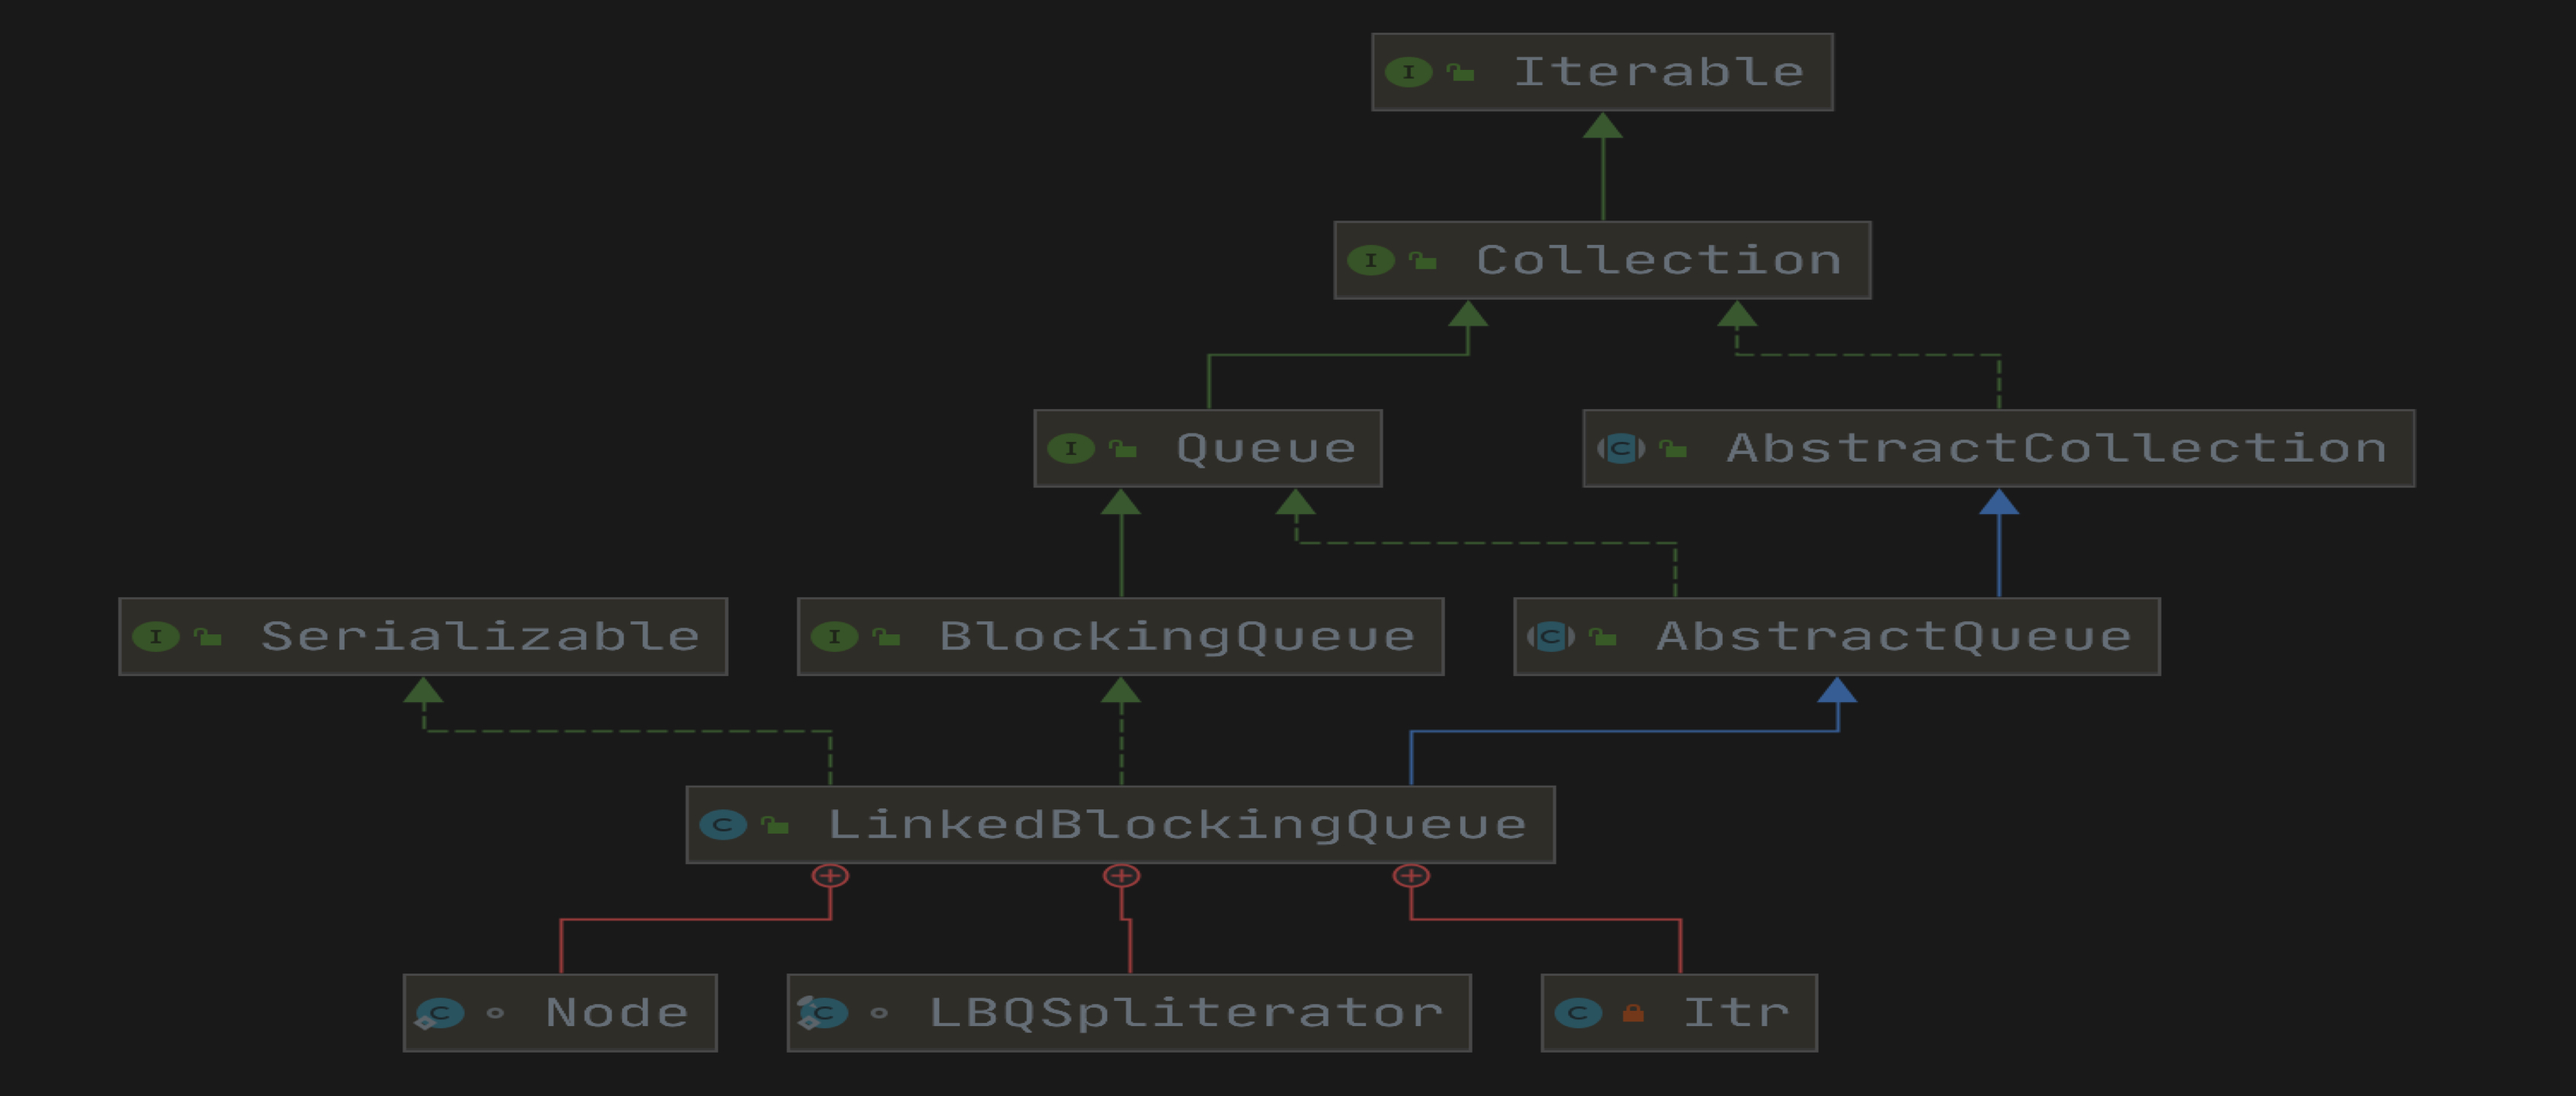2576x1096 pixels.
Task: Click the private lock icon on Itr
Action: pyautogui.click(x=1633, y=1013)
